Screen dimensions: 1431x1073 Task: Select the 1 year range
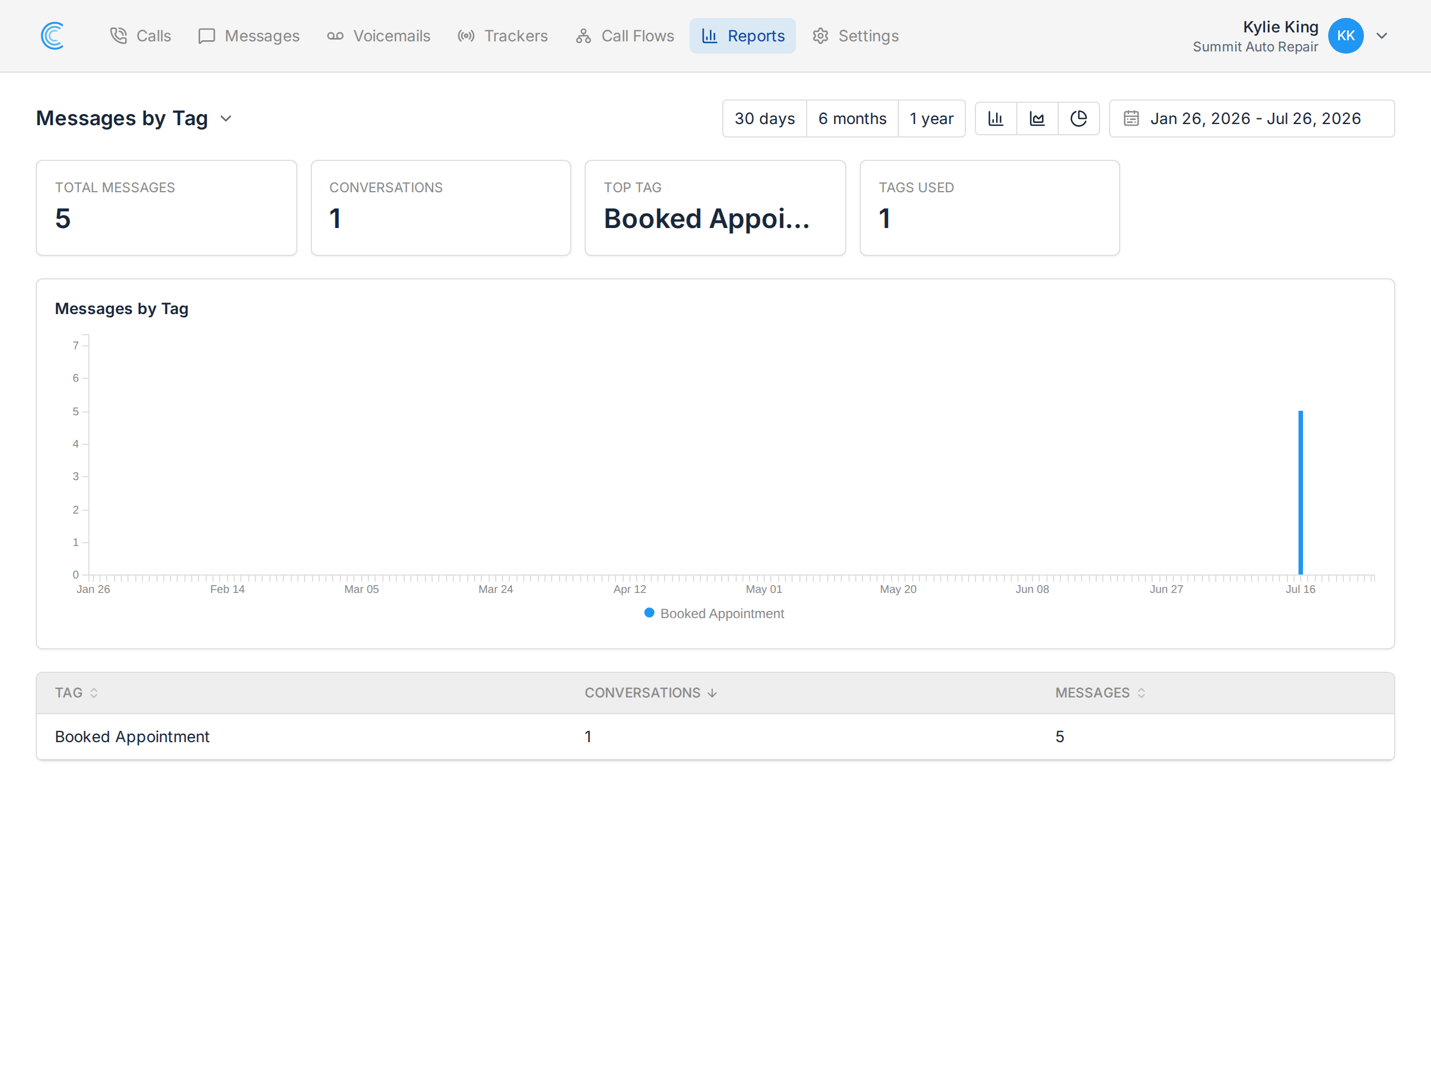point(932,118)
